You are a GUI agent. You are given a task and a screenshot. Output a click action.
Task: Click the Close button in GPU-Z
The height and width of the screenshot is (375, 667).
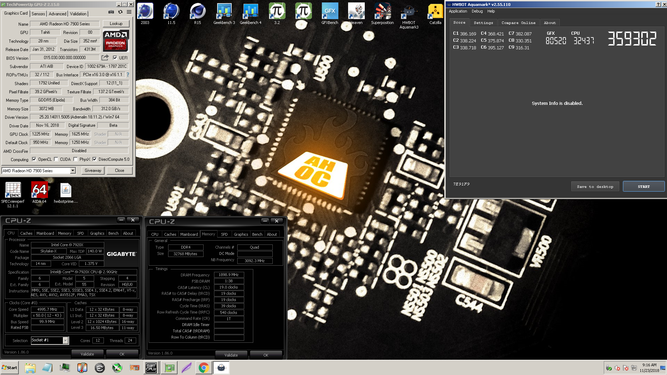120,170
